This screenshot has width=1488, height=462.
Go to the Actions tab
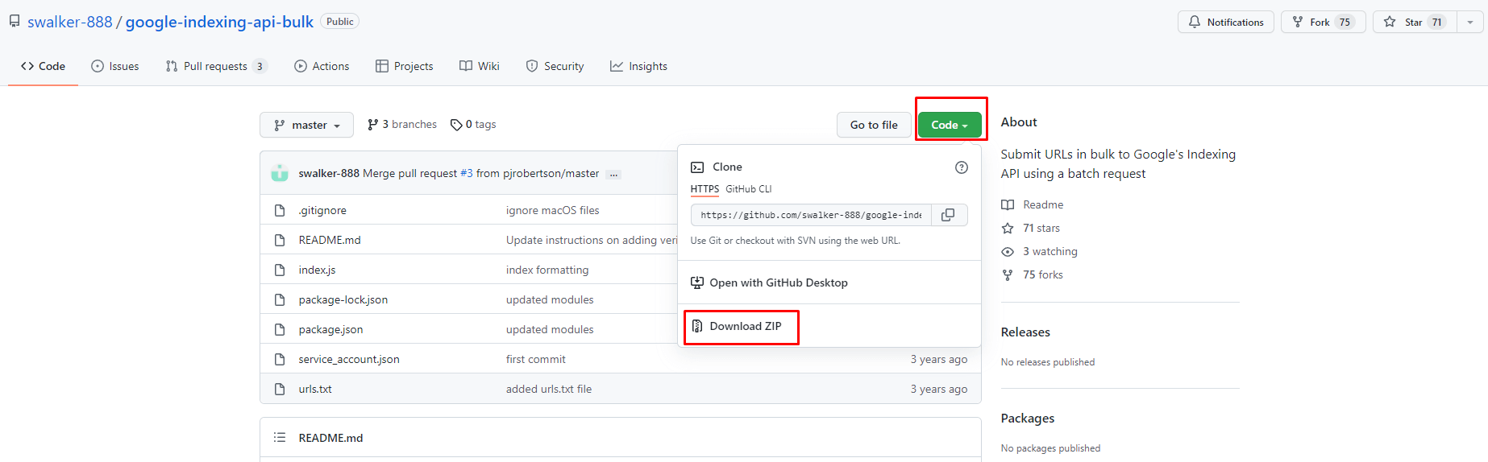[x=322, y=66]
